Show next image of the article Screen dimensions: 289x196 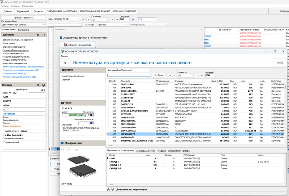[68, 149]
